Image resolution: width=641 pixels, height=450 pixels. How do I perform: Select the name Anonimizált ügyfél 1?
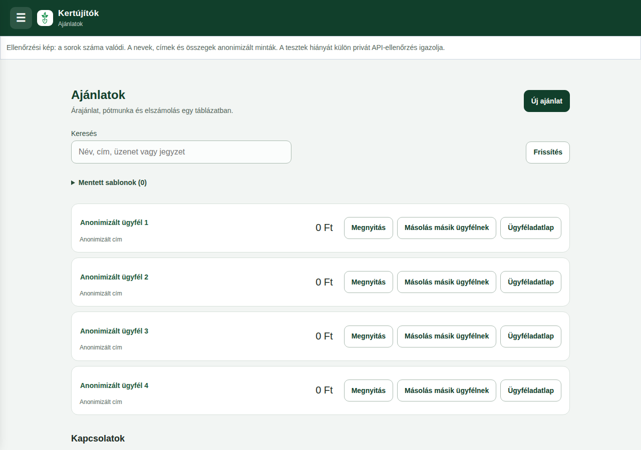pos(114,222)
